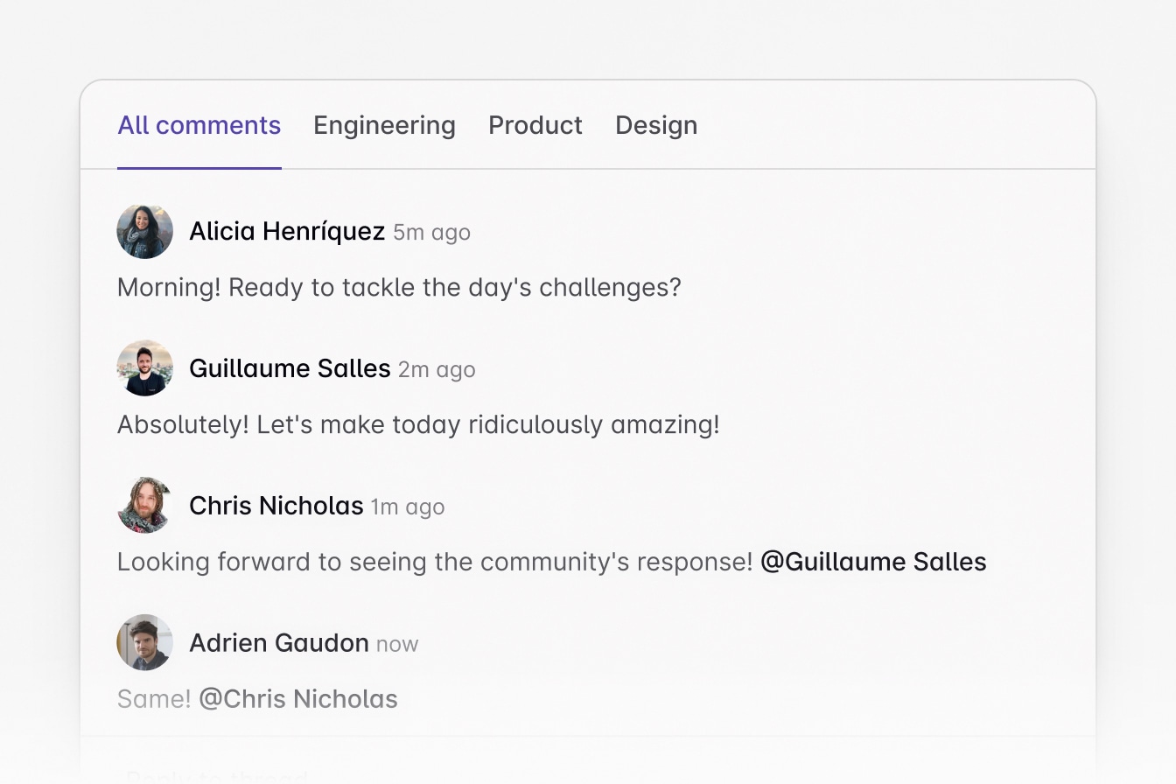
Task: Click Guillaume Salles's avatar picture
Action: click(x=144, y=367)
